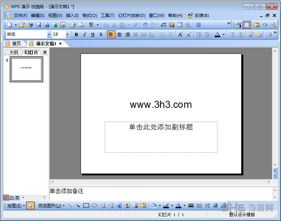Screen dimensions: 281x221
Task: Draw a line with the Line tool
Action: point(70,205)
